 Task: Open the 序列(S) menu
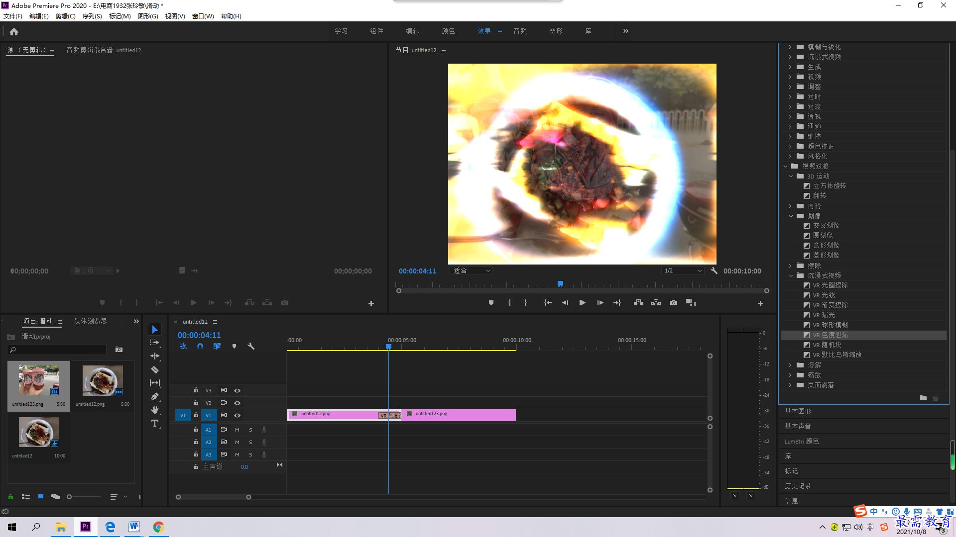pyautogui.click(x=92, y=16)
